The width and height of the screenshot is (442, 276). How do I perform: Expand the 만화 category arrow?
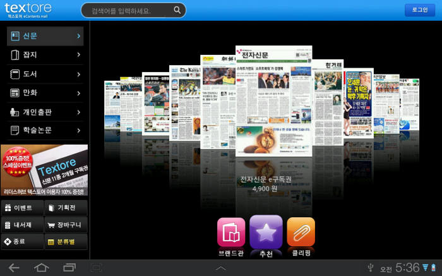tap(79, 93)
